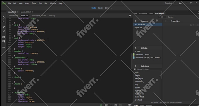Select the .navigation selector
199x106 pixels.
click(x=139, y=79)
